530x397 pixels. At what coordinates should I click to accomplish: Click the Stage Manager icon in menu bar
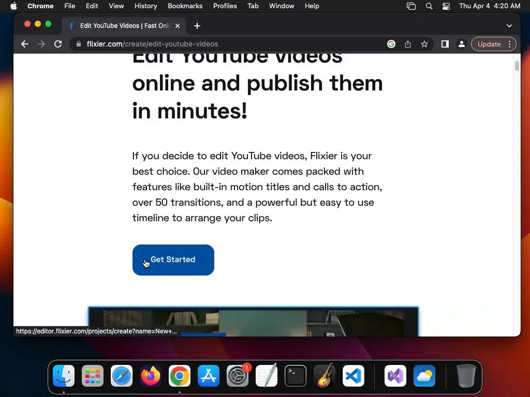coord(411,6)
